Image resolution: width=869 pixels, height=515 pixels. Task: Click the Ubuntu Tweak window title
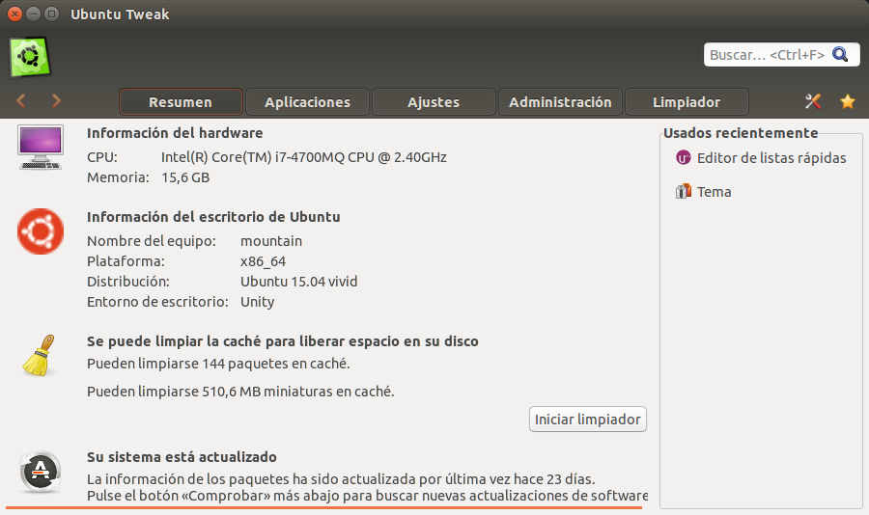(x=120, y=14)
